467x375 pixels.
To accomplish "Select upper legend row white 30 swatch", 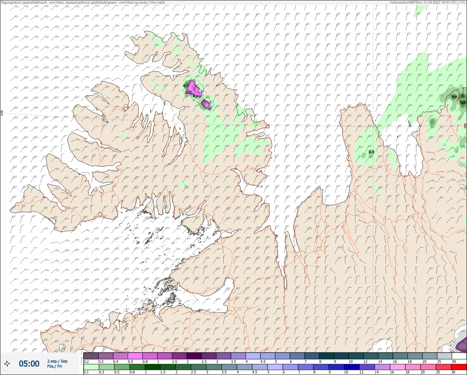I will 459,356.
